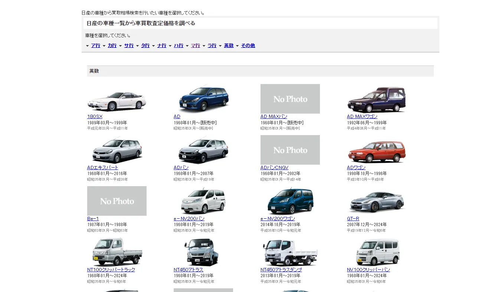491x292 pixels.
Task: Open the AD MAXワゴン text link
Action: point(362,117)
